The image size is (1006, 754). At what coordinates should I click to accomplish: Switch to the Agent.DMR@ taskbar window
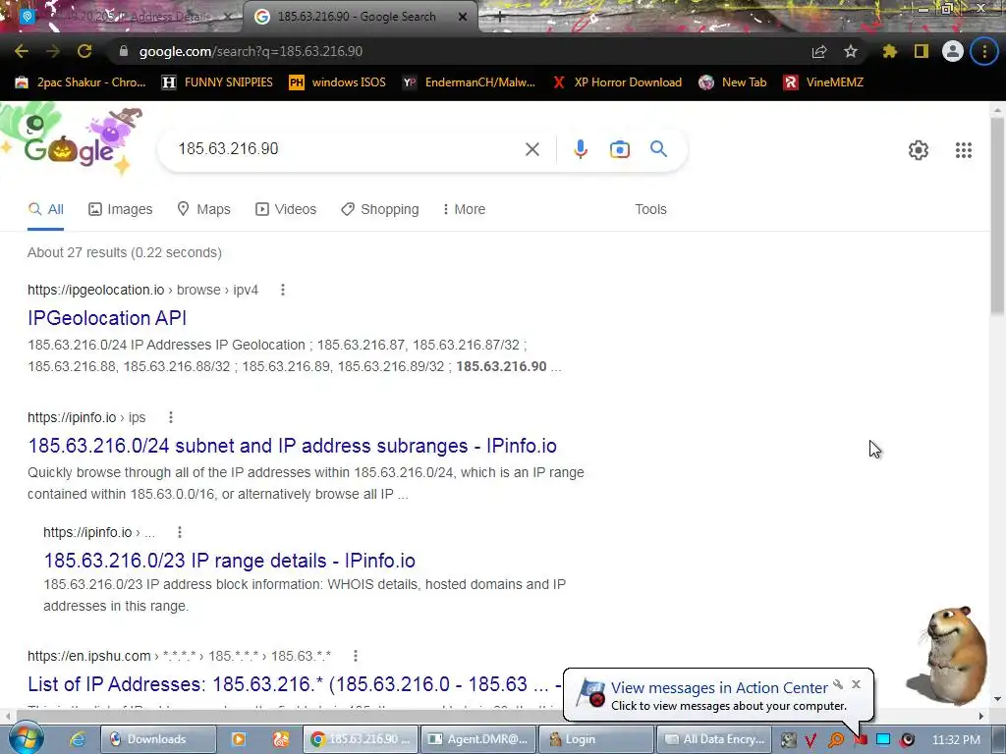click(478, 739)
